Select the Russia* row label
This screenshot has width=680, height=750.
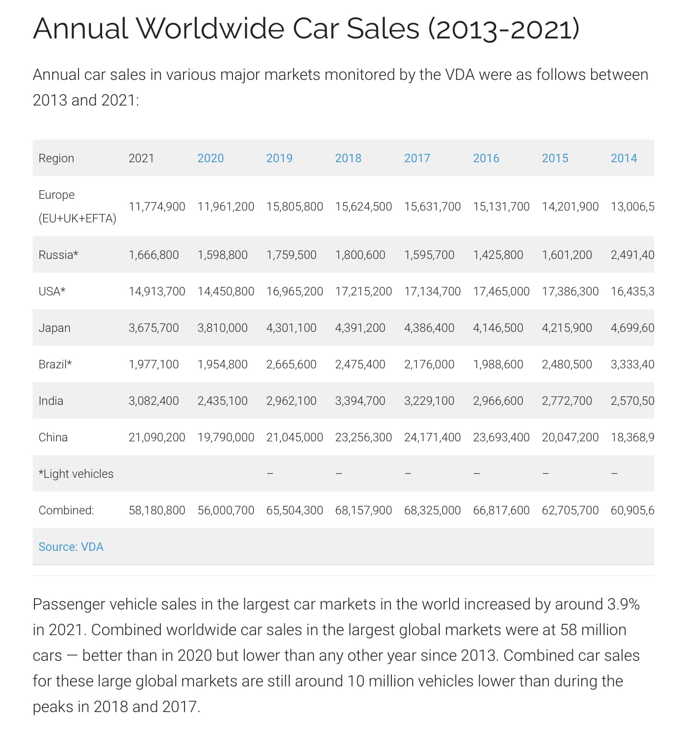coord(58,255)
